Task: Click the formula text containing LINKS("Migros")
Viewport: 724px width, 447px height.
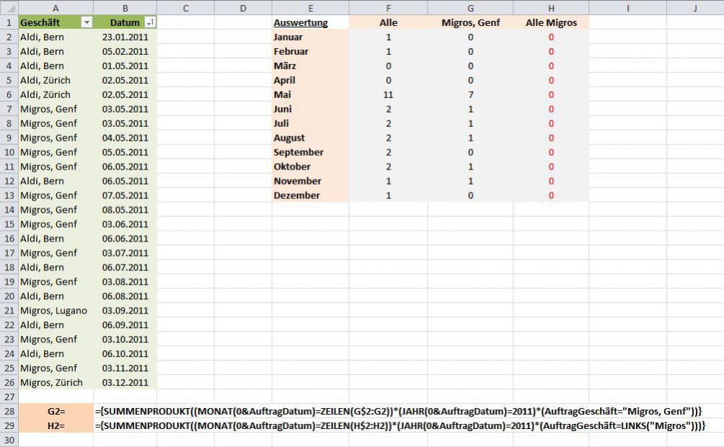Action: pos(400,425)
